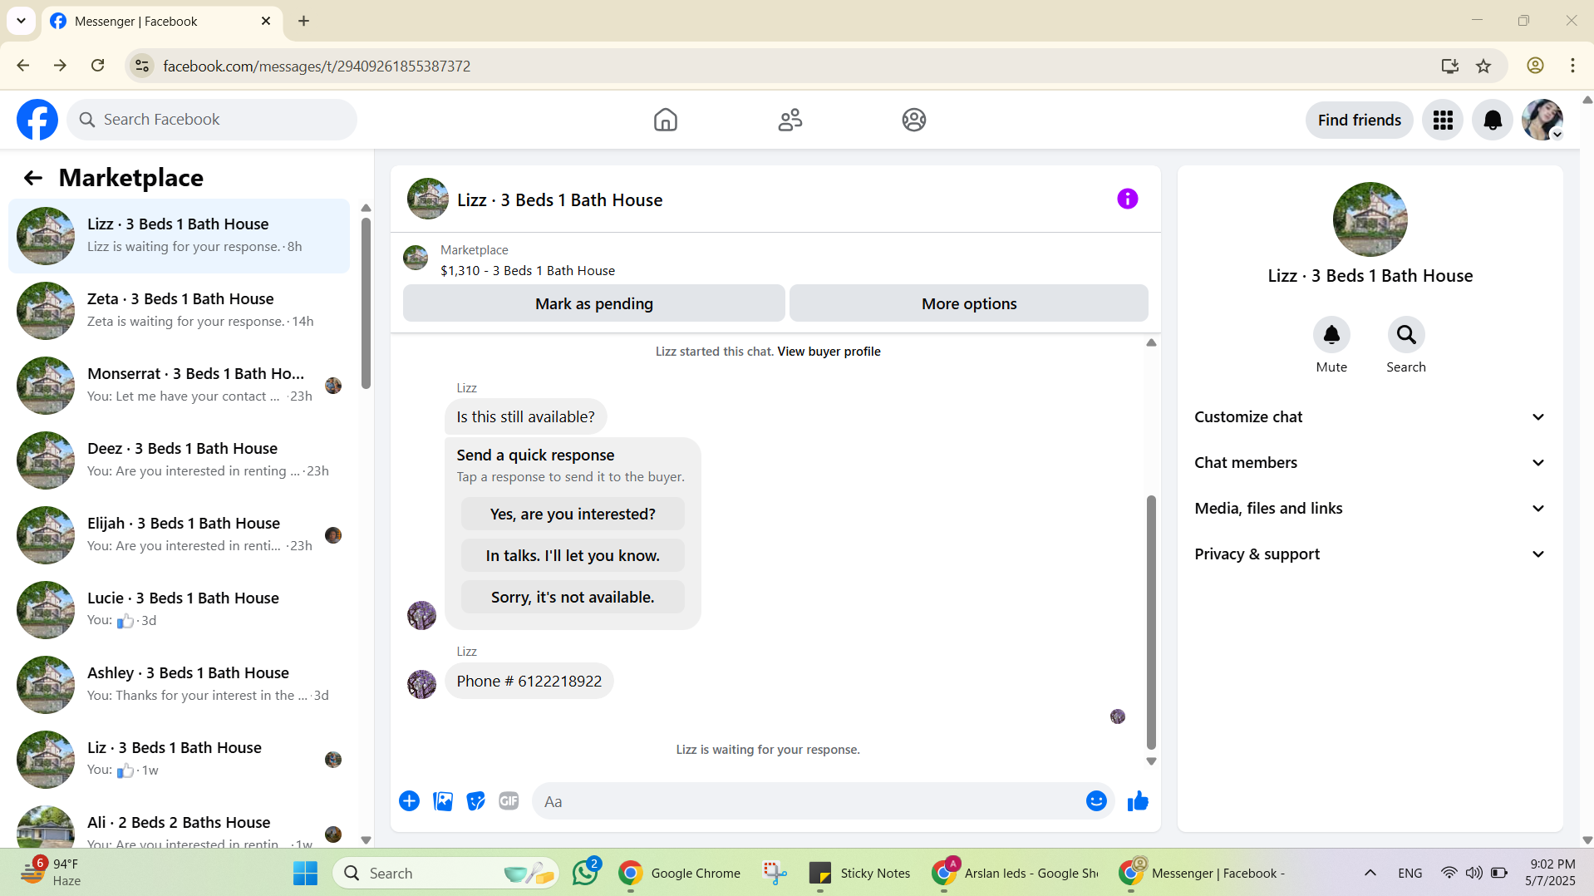Image resolution: width=1594 pixels, height=896 pixels.
Task: Open Windows Start menu
Action: coord(305,873)
